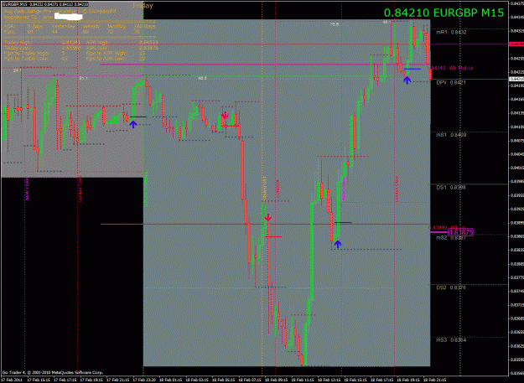
Task: Click 18 Feb 11:15 on the time axis
Action: click(303, 380)
